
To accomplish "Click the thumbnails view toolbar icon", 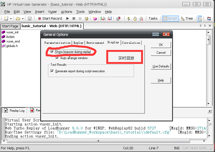I will pos(200,19).
